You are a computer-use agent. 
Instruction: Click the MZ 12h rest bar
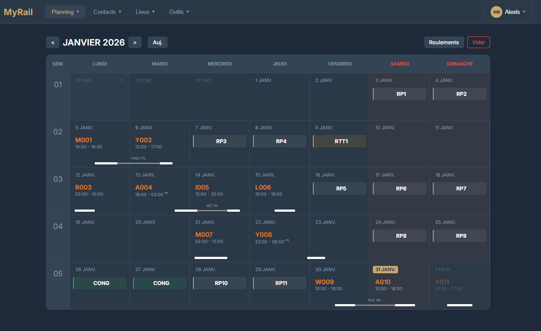[x=212, y=210]
